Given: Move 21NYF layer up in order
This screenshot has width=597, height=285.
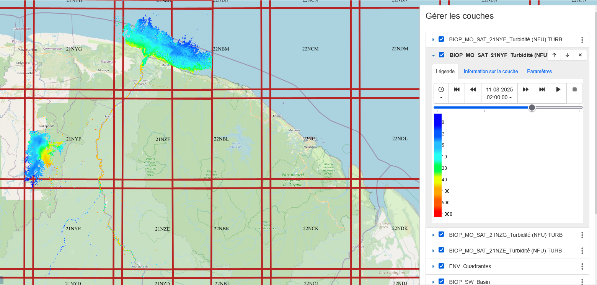Looking at the screenshot, I should pyautogui.click(x=554, y=55).
